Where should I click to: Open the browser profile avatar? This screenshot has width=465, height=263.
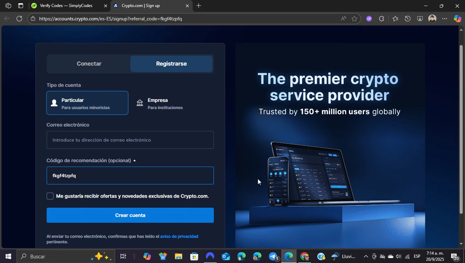click(432, 19)
